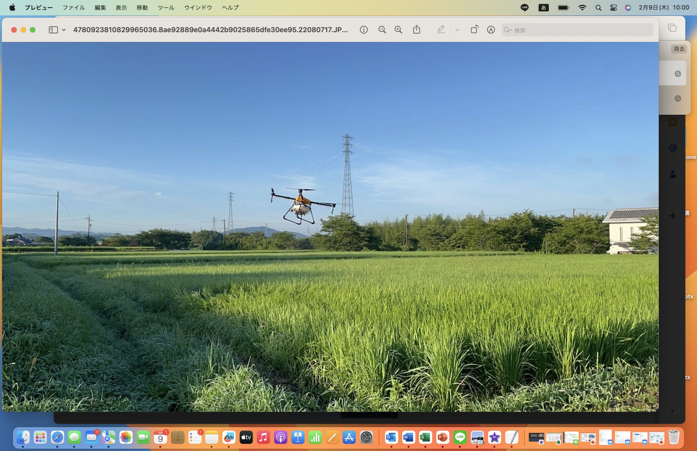Open Control Center in the menu bar
Viewport: 697px width, 451px height.
tap(613, 8)
